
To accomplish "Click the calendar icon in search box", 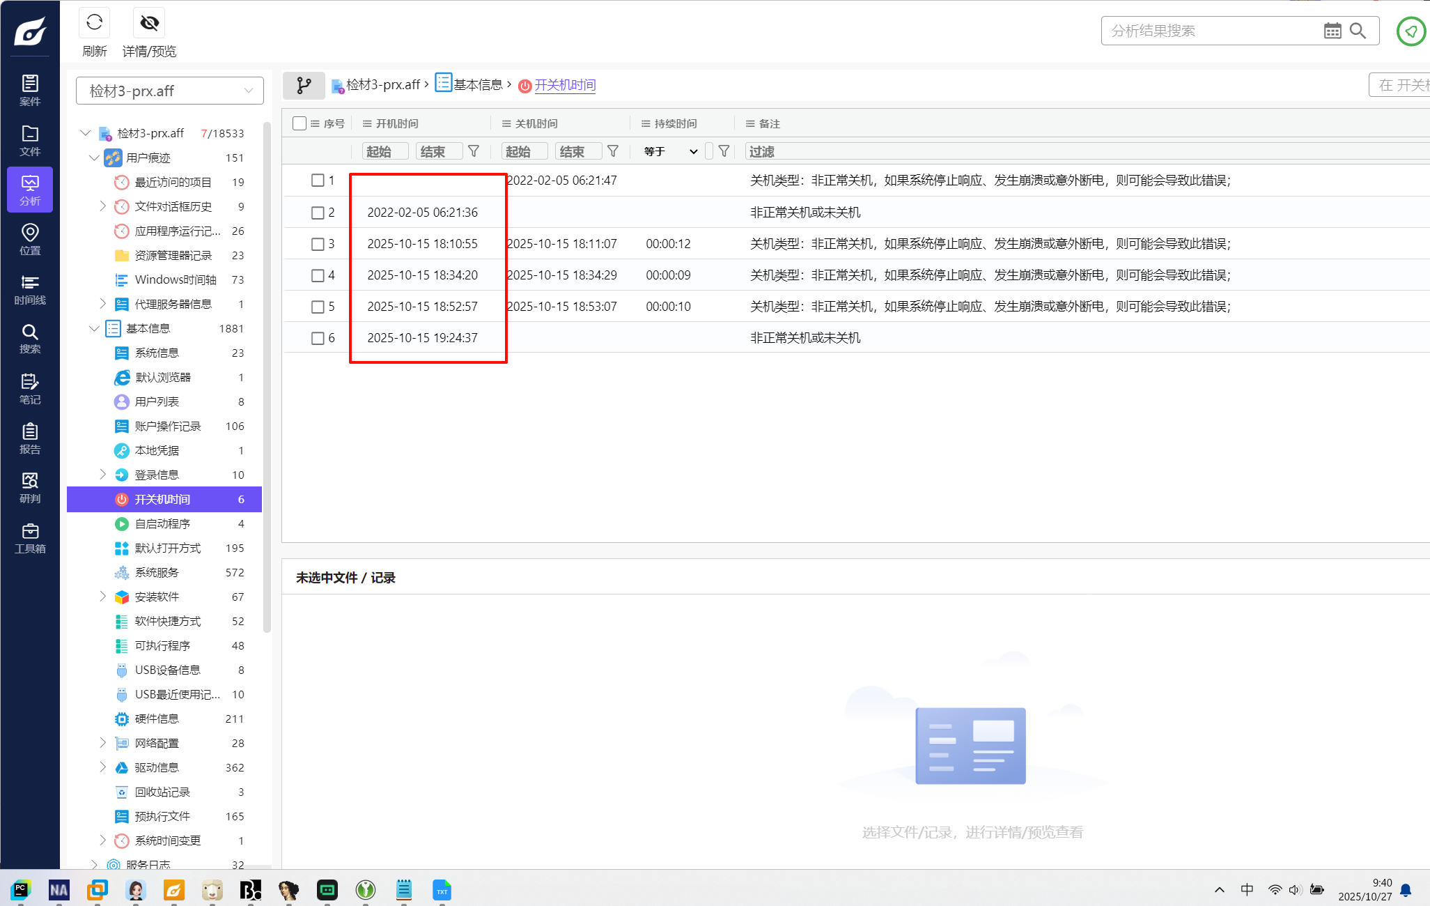I will coord(1332,31).
